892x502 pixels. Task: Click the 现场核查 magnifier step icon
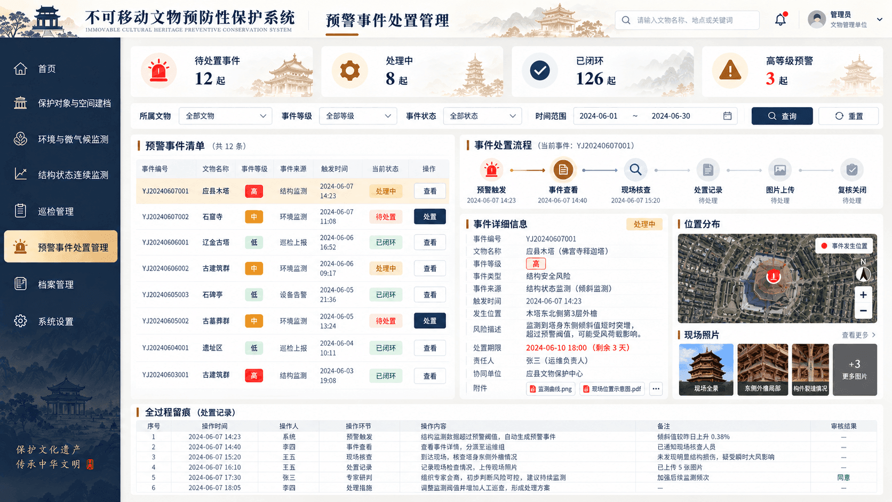635,170
